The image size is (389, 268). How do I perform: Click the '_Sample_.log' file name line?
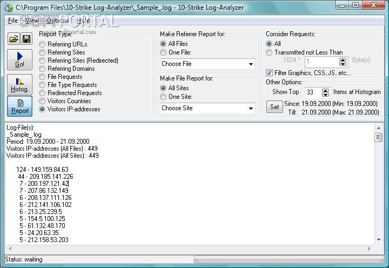coord(24,135)
